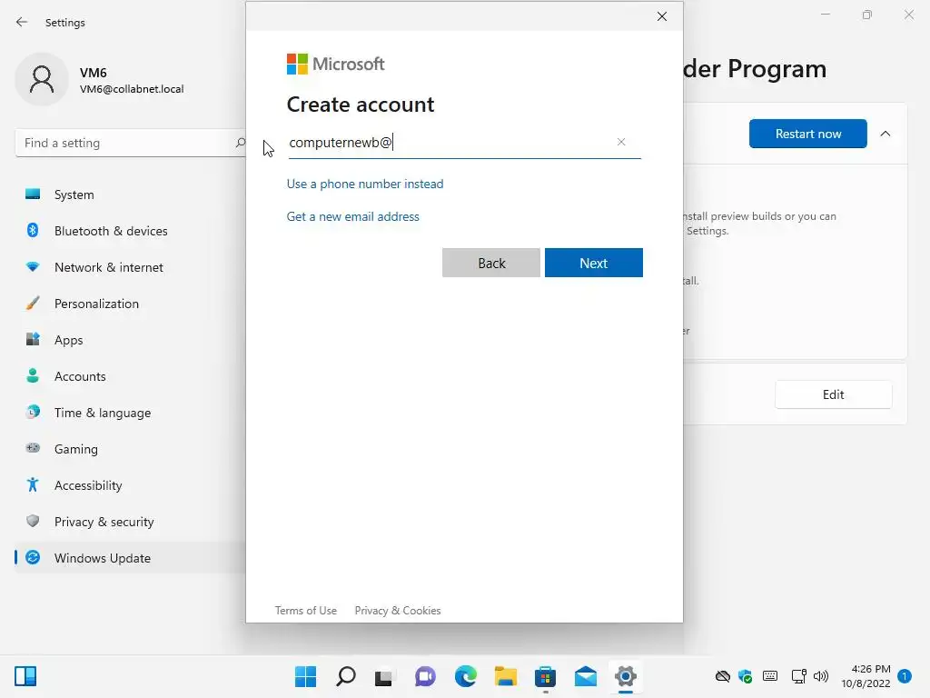This screenshot has width=930, height=698.
Task: Select Windows Update in the sidebar
Action: coord(131,558)
